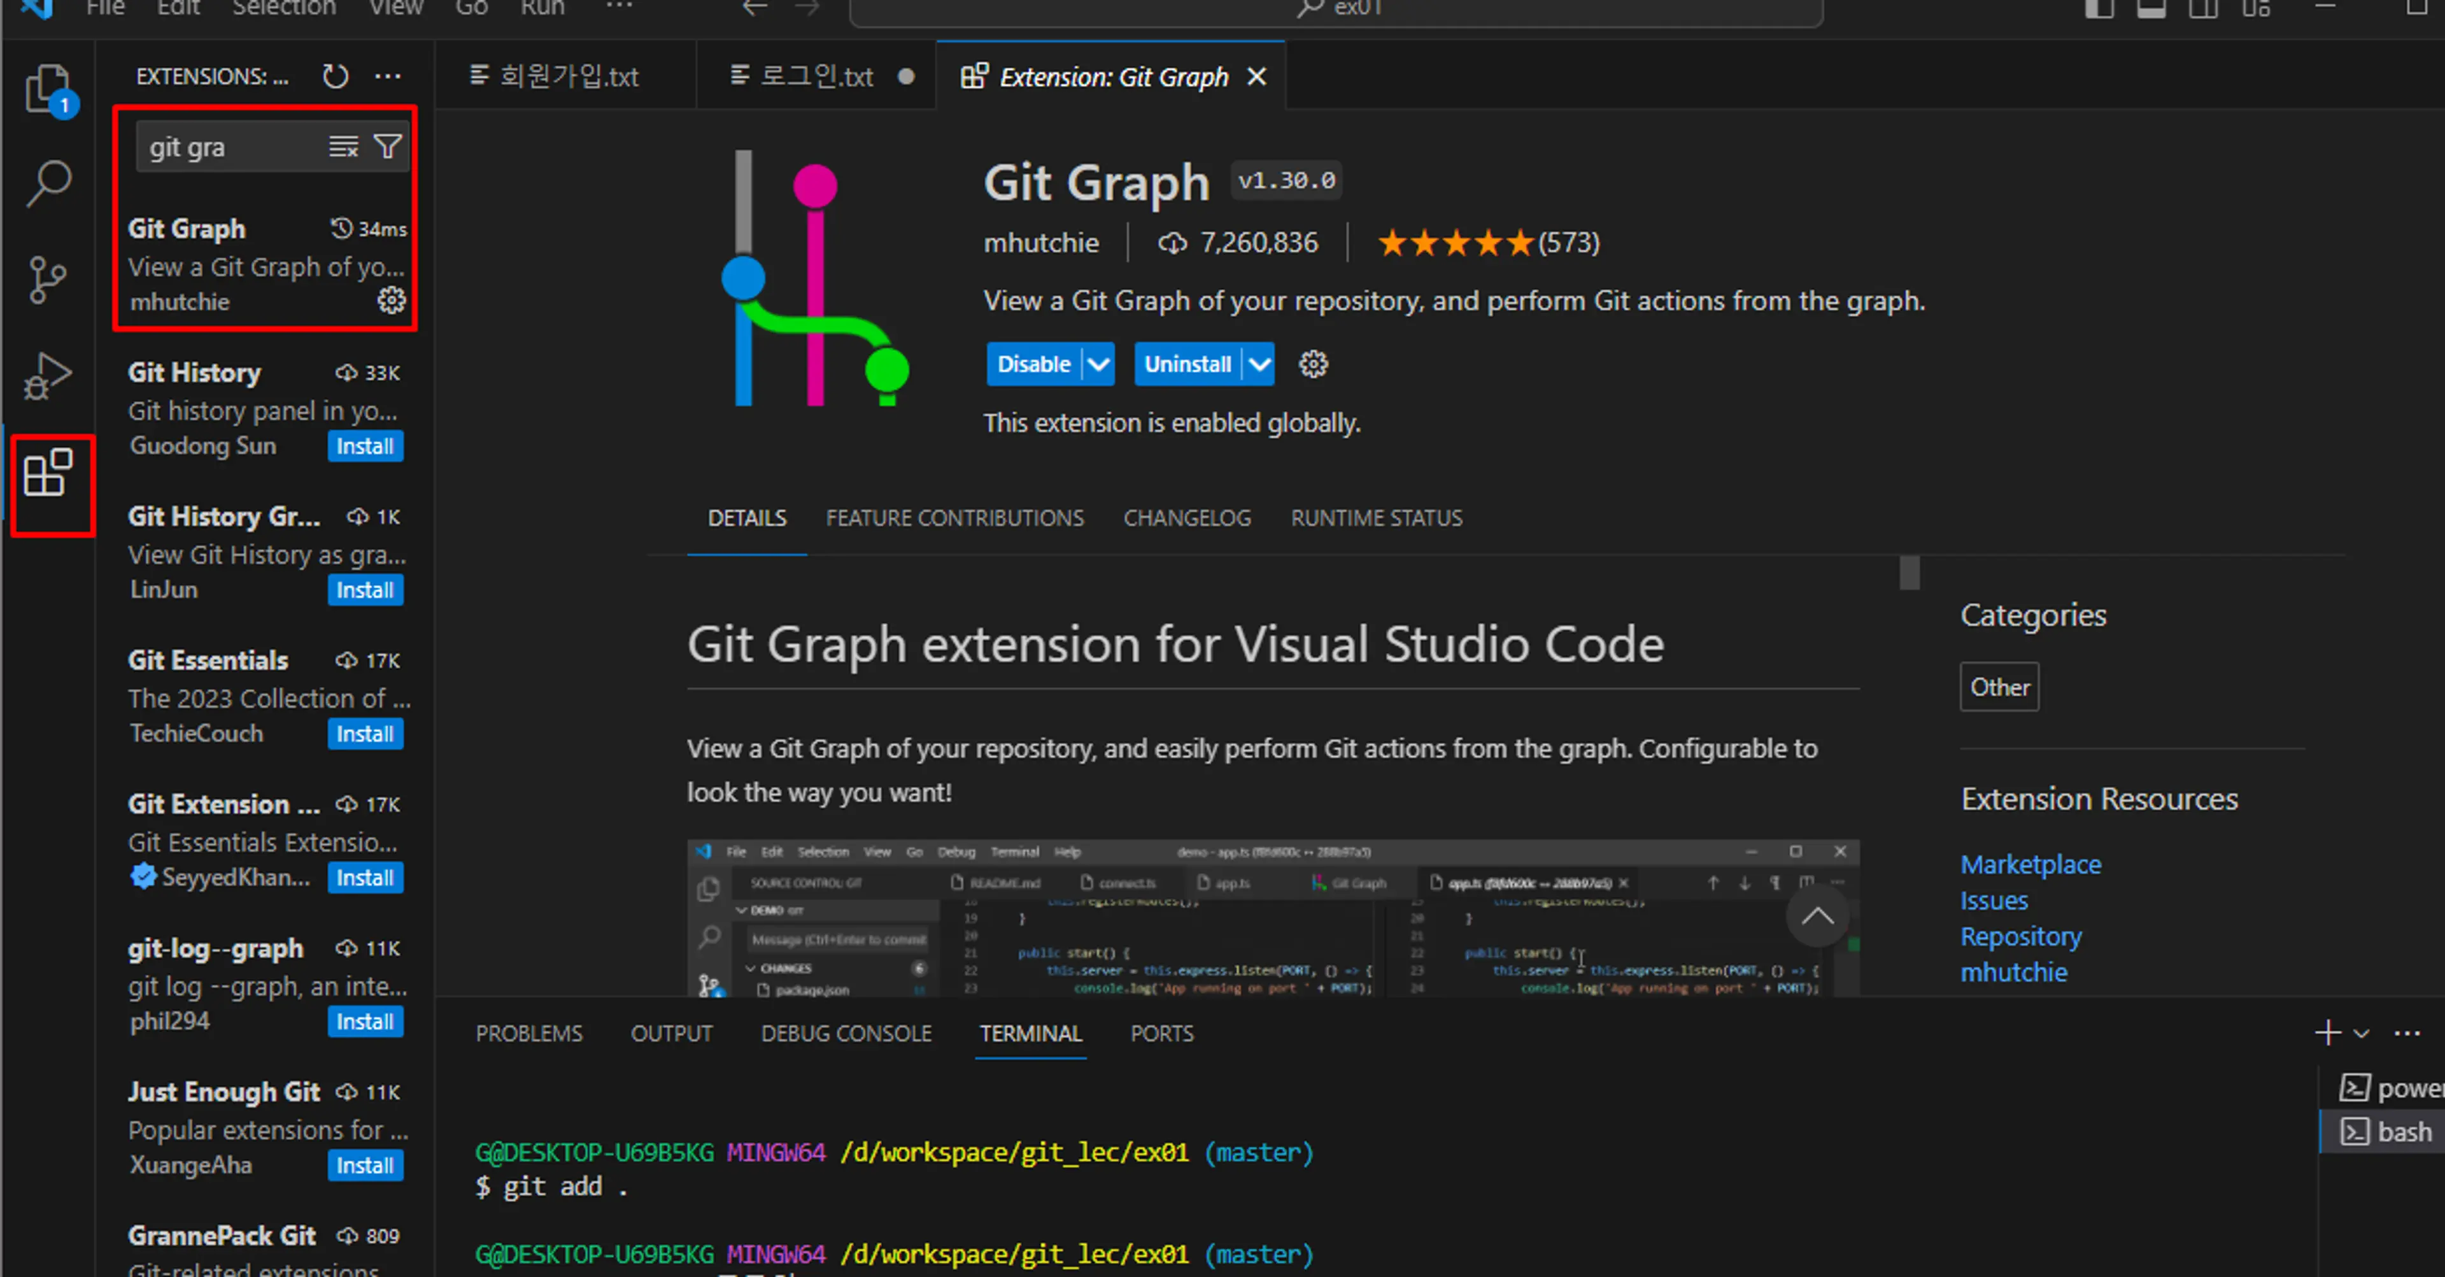Click the README demo screenshot

coord(1273,918)
